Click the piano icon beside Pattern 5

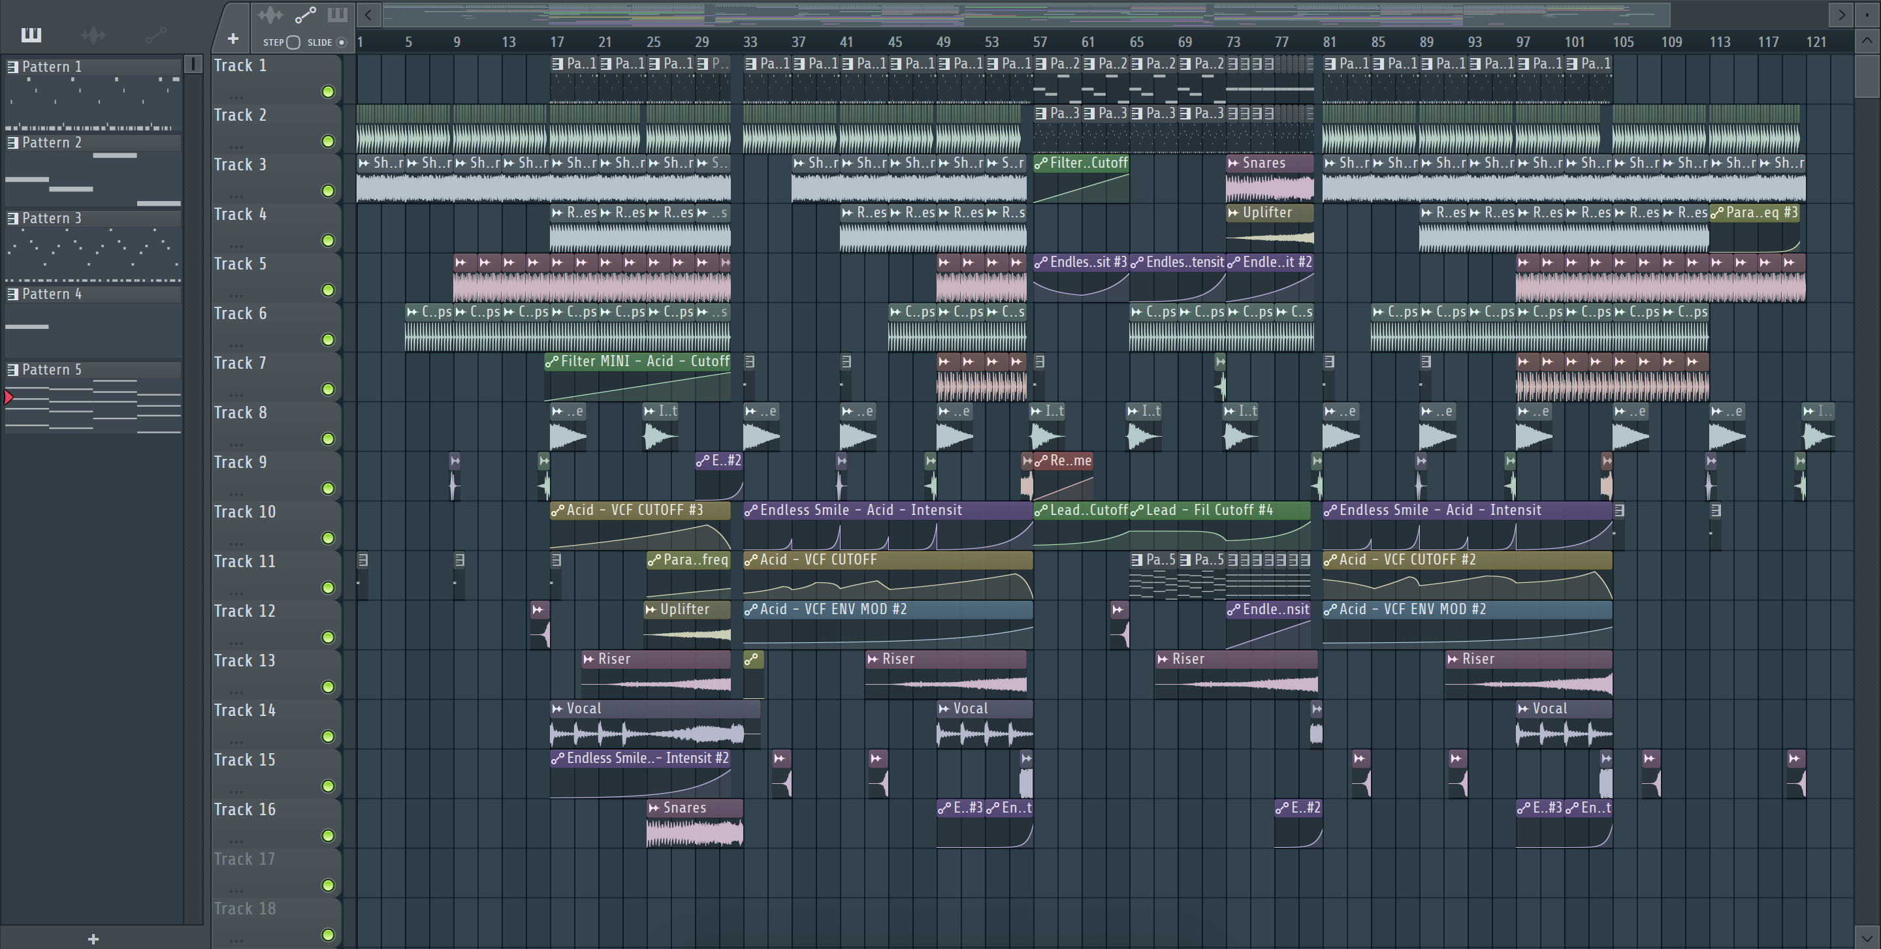click(x=13, y=371)
